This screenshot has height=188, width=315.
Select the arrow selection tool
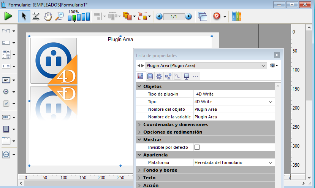[24, 16]
